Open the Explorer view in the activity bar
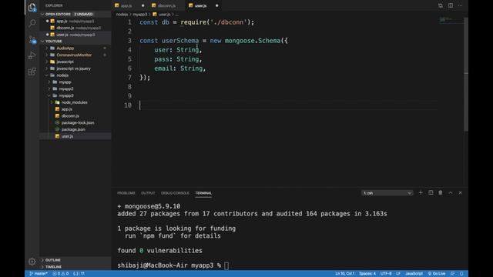Screen dimensions: 493x277 (x=32, y=7)
